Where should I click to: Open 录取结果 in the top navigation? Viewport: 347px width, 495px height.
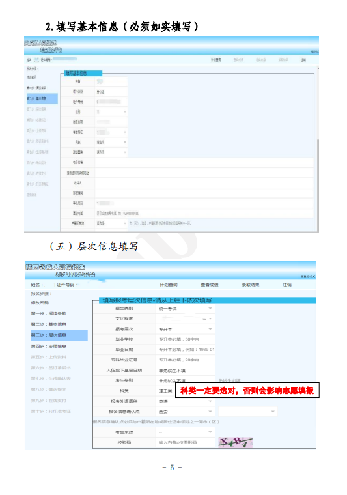click(x=251, y=285)
